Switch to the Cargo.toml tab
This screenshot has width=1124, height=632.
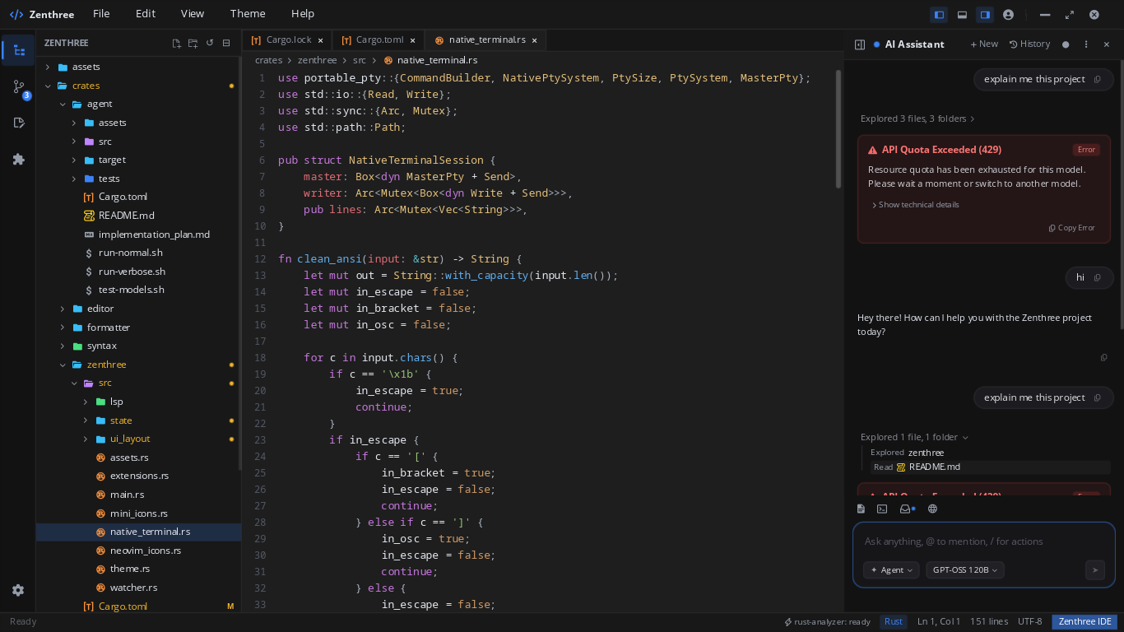coord(378,39)
